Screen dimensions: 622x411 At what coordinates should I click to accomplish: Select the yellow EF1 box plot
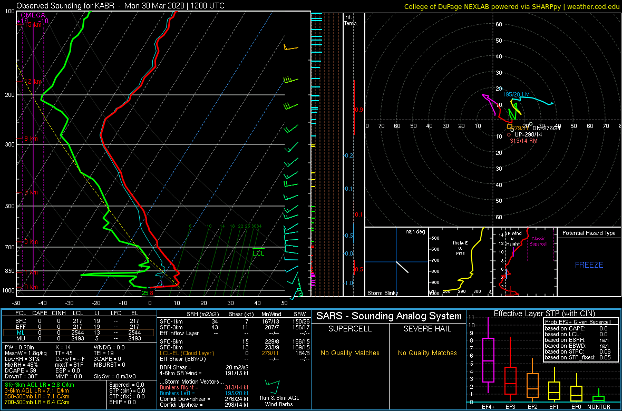point(555,384)
